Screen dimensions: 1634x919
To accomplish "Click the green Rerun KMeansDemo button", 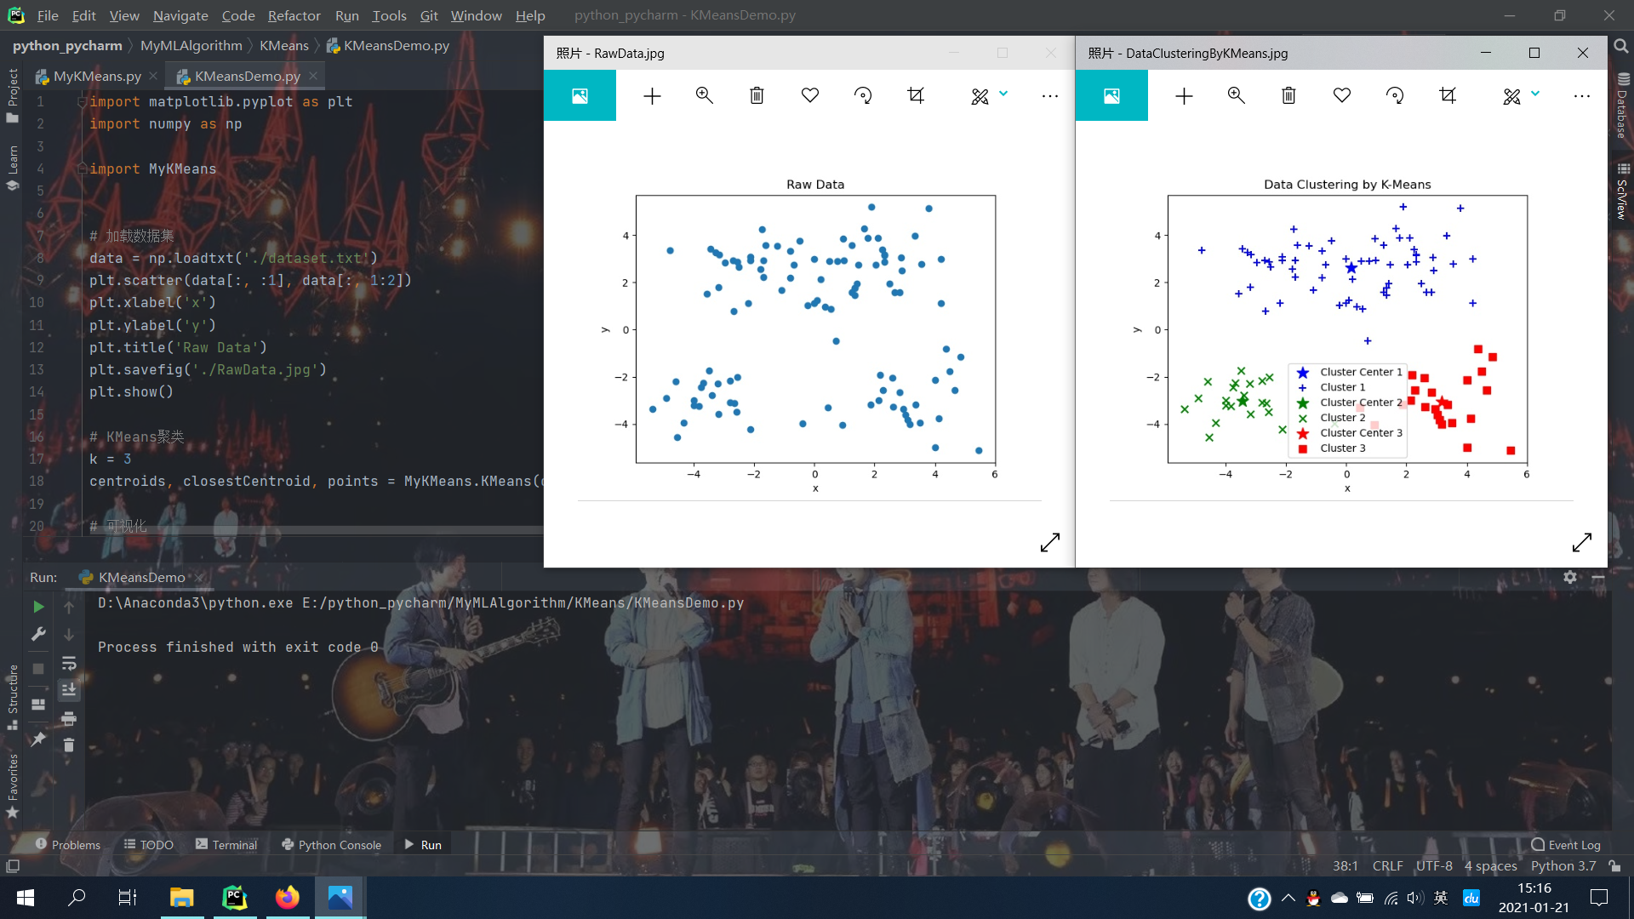I will coord(37,607).
